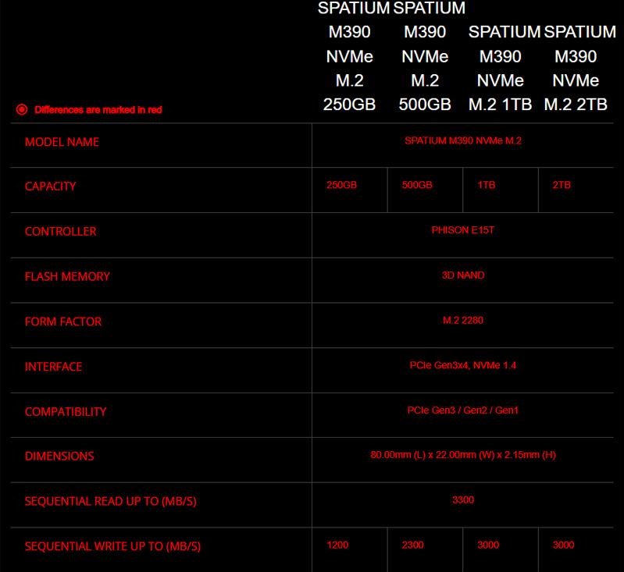Click the CAPACITY row label
Image resolution: width=624 pixels, height=572 pixels.
pos(50,187)
